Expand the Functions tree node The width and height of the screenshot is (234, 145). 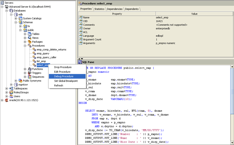[25, 69]
